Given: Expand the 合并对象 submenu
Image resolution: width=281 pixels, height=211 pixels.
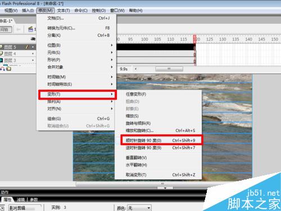Looking at the screenshot, I should coord(112,67).
